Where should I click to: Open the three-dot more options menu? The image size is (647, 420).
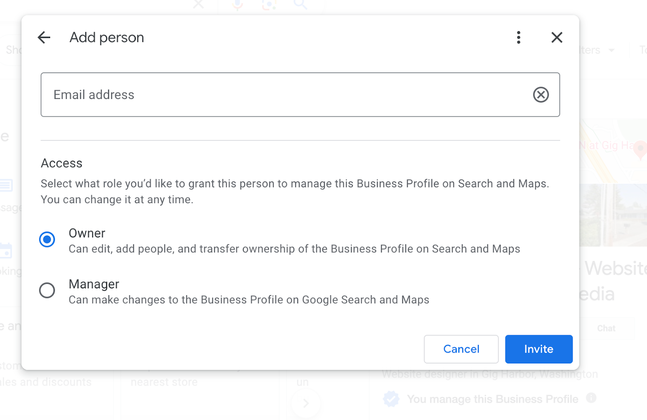tap(518, 38)
